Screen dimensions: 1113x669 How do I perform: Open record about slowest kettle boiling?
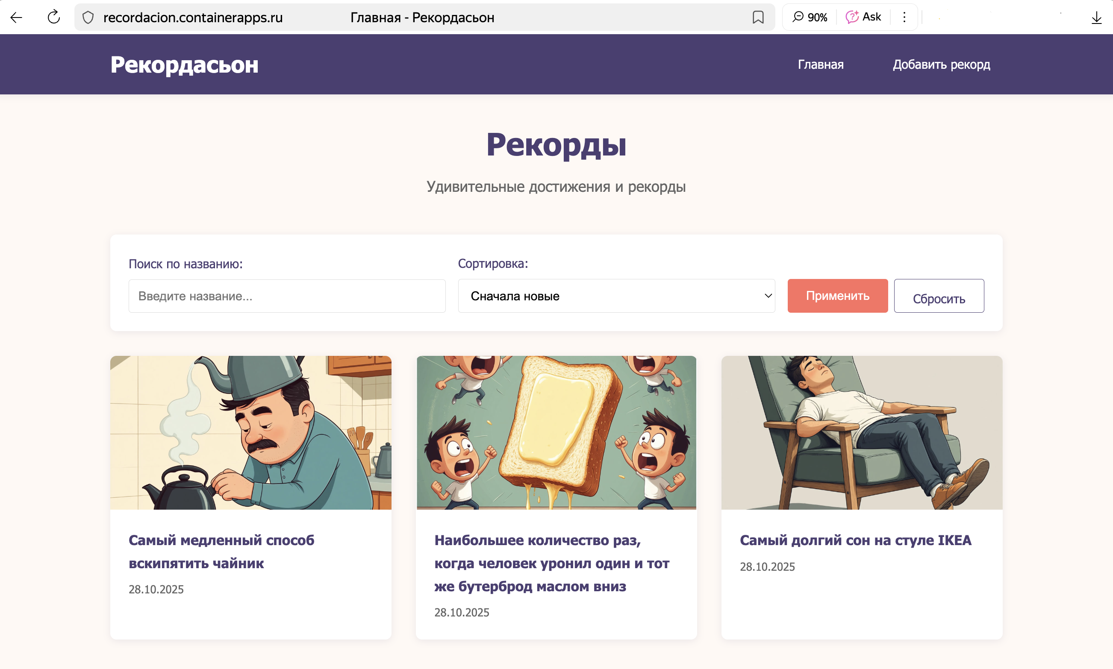click(221, 552)
